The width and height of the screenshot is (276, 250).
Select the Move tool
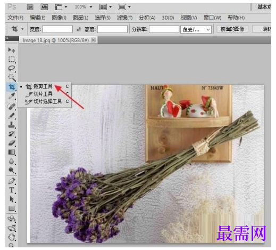click(x=12, y=50)
